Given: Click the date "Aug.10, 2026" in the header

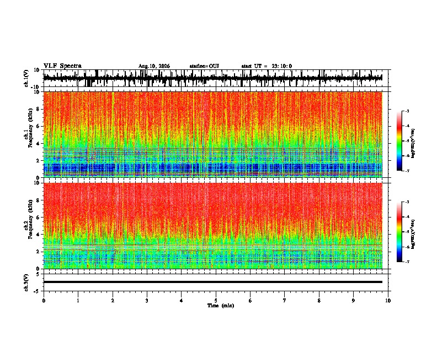Looking at the screenshot, I should tap(154, 66).
